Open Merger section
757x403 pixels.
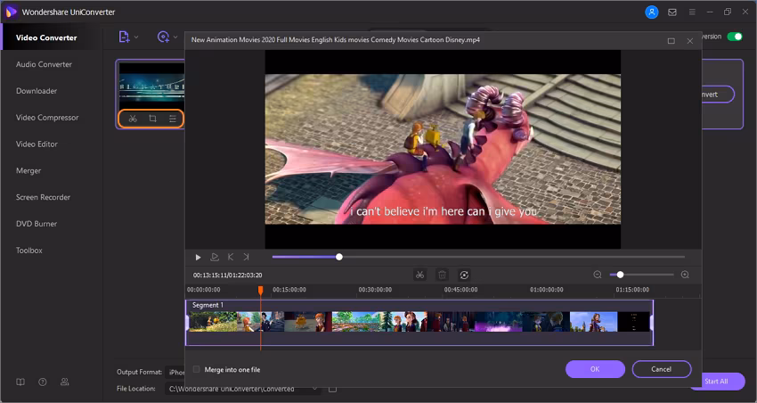tap(28, 170)
